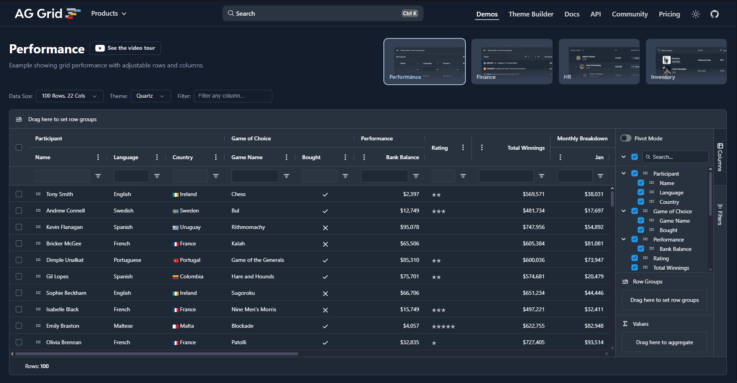Click the AG Grid logo
Screen dimensions: 737x383
[x=47, y=14]
